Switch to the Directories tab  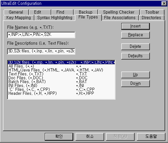click(151, 18)
